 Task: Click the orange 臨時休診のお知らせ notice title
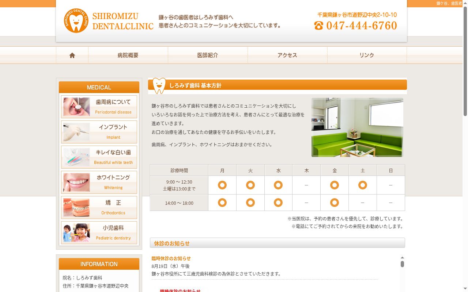click(171, 258)
